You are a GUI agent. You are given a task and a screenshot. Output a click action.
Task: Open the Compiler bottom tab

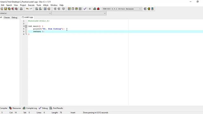3,108
